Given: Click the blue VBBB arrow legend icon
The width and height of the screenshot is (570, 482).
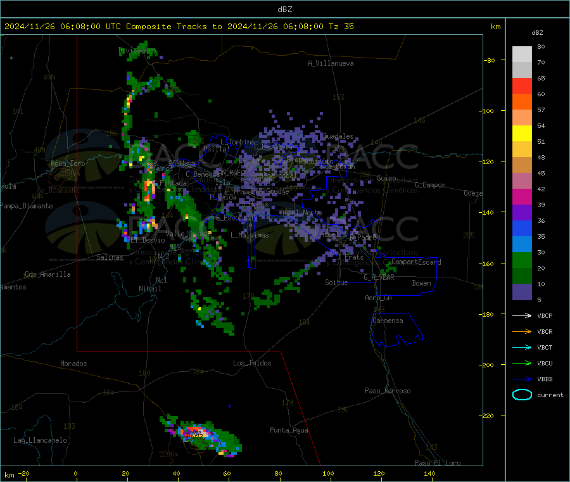Looking at the screenshot, I should tap(522, 379).
